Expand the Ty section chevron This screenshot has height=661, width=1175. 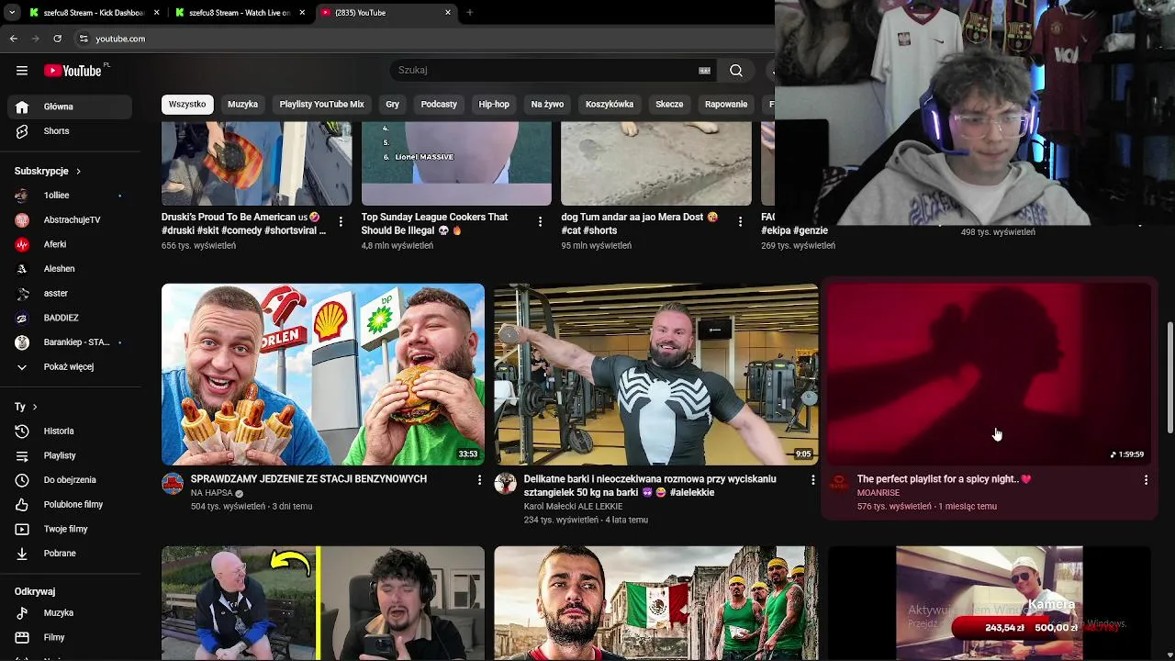[x=35, y=407]
